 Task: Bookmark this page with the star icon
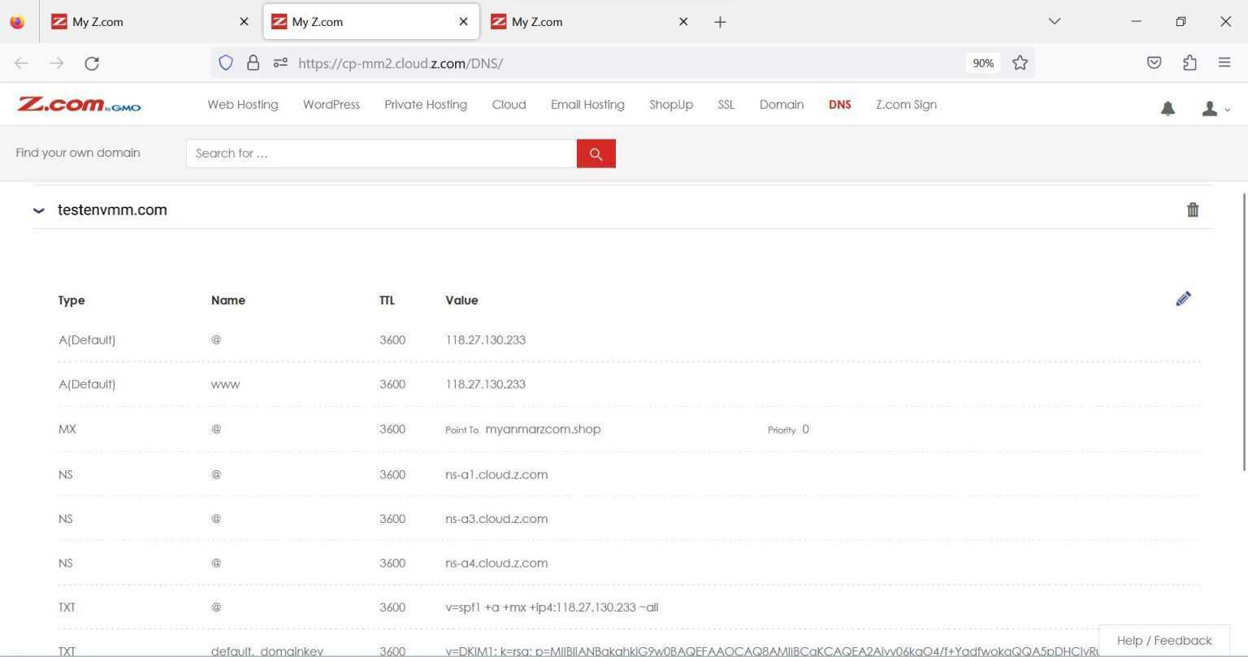(x=1020, y=63)
